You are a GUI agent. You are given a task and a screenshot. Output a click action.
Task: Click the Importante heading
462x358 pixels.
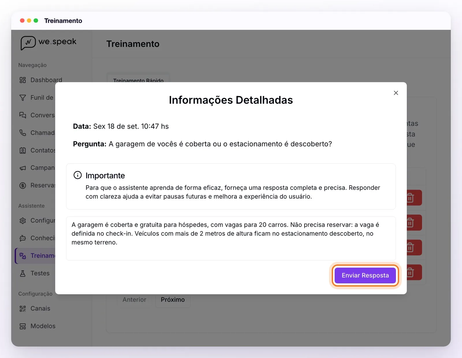(x=105, y=175)
